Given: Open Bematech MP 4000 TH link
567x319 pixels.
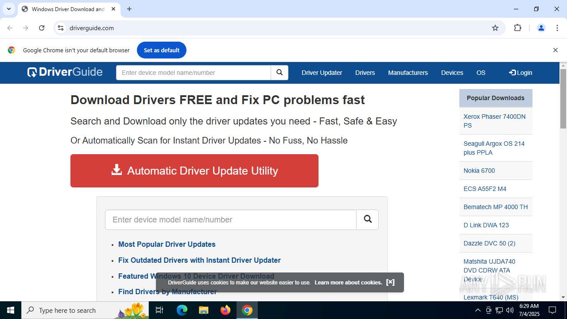Looking at the screenshot, I should coord(496,207).
